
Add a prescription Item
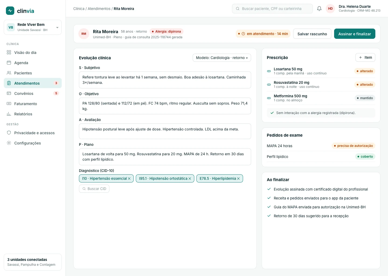[365, 57]
